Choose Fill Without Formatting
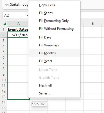The height and width of the screenshot is (113, 104). [x=54, y=29]
